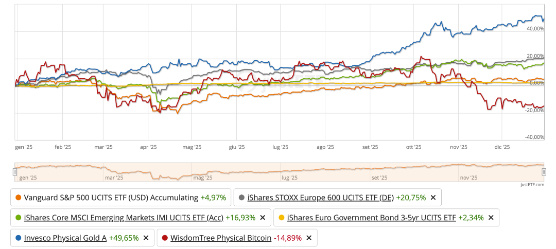Click the orange dot beside Vanguard S&P 500
This screenshot has height=249, width=556.
pyautogui.click(x=19, y=198)
